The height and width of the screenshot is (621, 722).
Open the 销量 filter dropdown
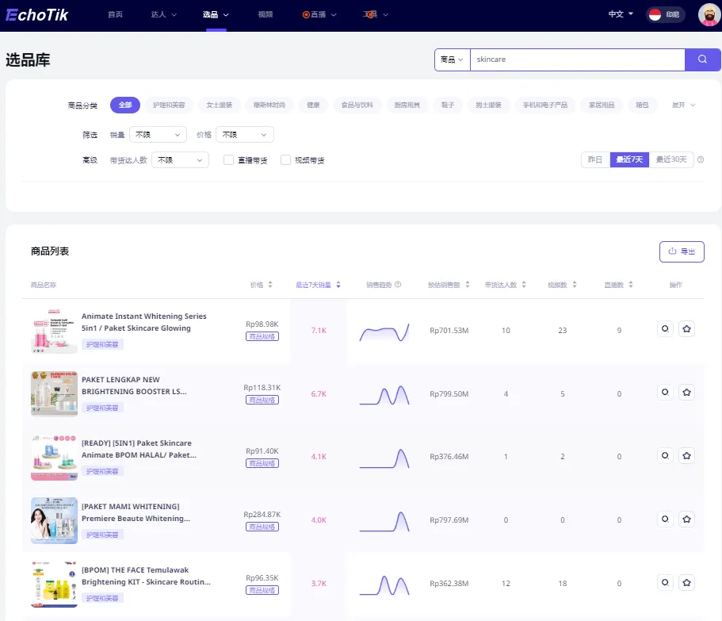pyautogui.click(x=158, y=135)
